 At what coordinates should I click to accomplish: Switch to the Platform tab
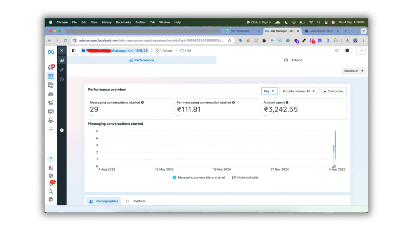point(136,201)
